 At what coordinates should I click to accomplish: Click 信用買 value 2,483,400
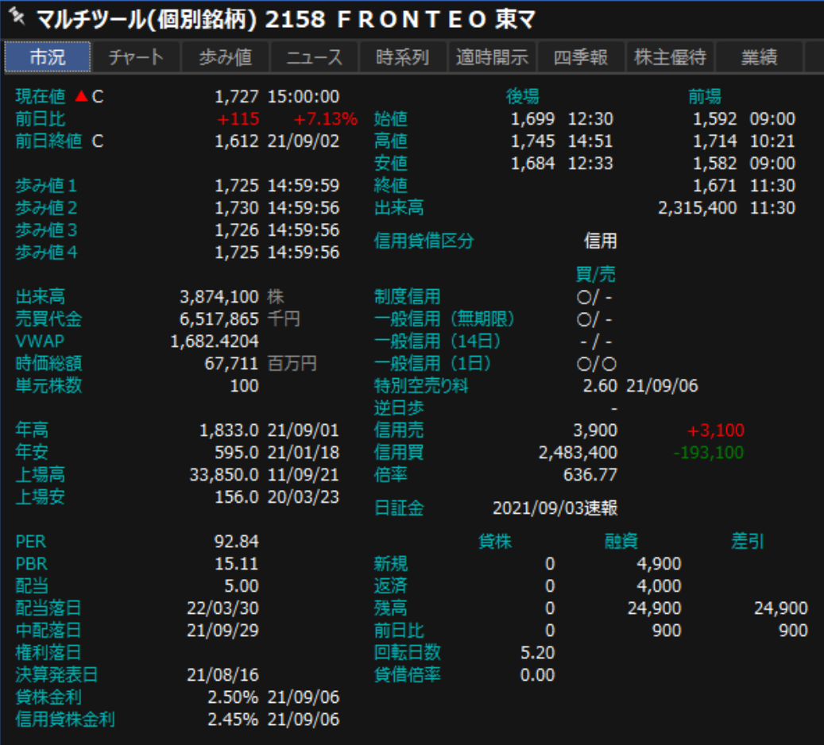(x=578, y=453)
